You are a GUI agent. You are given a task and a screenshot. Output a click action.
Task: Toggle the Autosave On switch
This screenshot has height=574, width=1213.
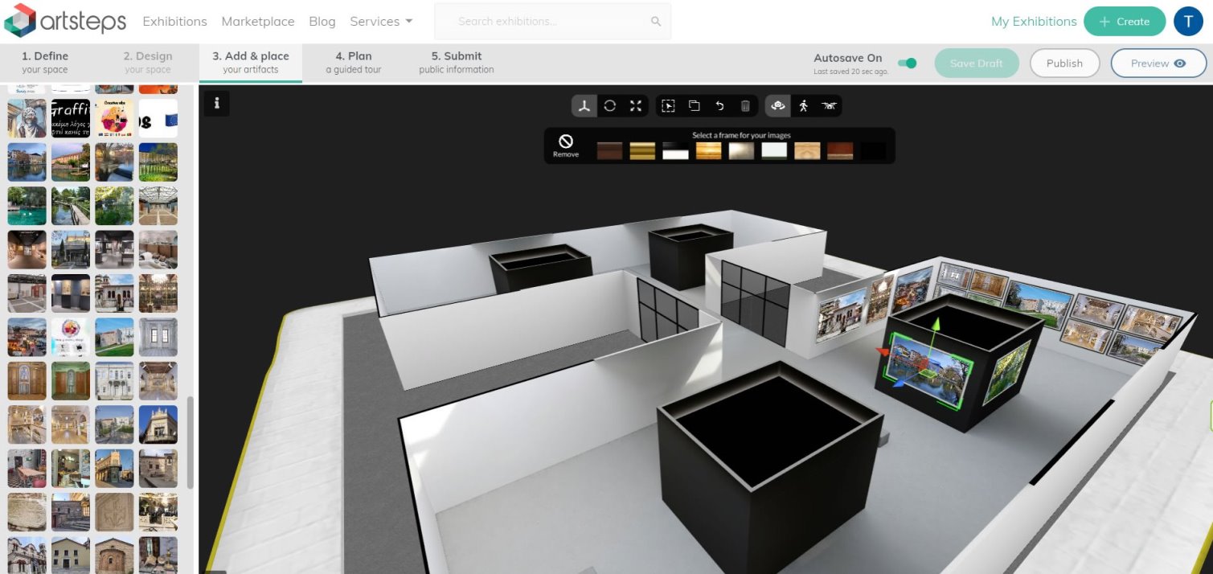[x=907, y=64]
